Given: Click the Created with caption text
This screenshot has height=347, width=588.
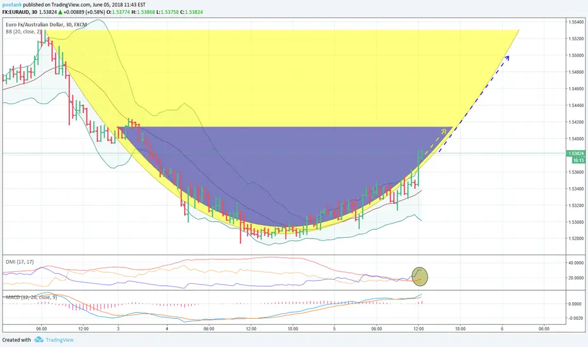Looking at the screenshot, I should (x=16, y=340).
